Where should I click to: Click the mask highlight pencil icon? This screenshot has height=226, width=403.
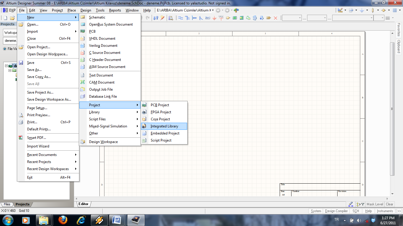(350, 204)
